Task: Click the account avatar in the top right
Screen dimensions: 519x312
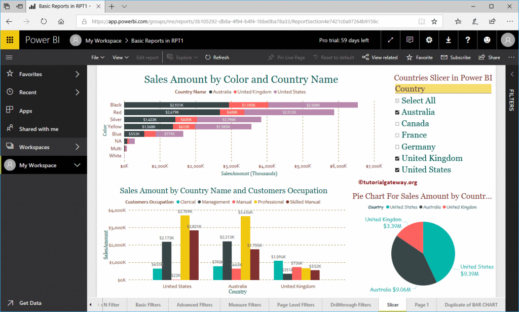Action: tap(507, 40)
